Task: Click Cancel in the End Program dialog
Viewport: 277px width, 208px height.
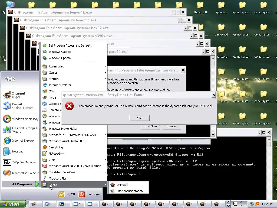Action: tap(172, 126)
